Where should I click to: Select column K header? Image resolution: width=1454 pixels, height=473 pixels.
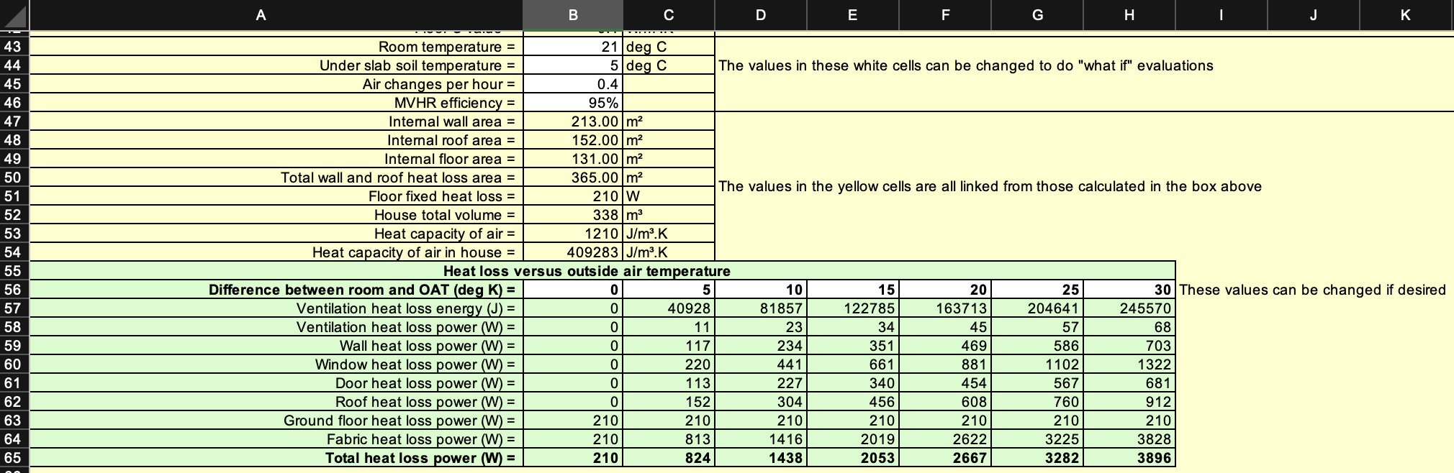1405,14
